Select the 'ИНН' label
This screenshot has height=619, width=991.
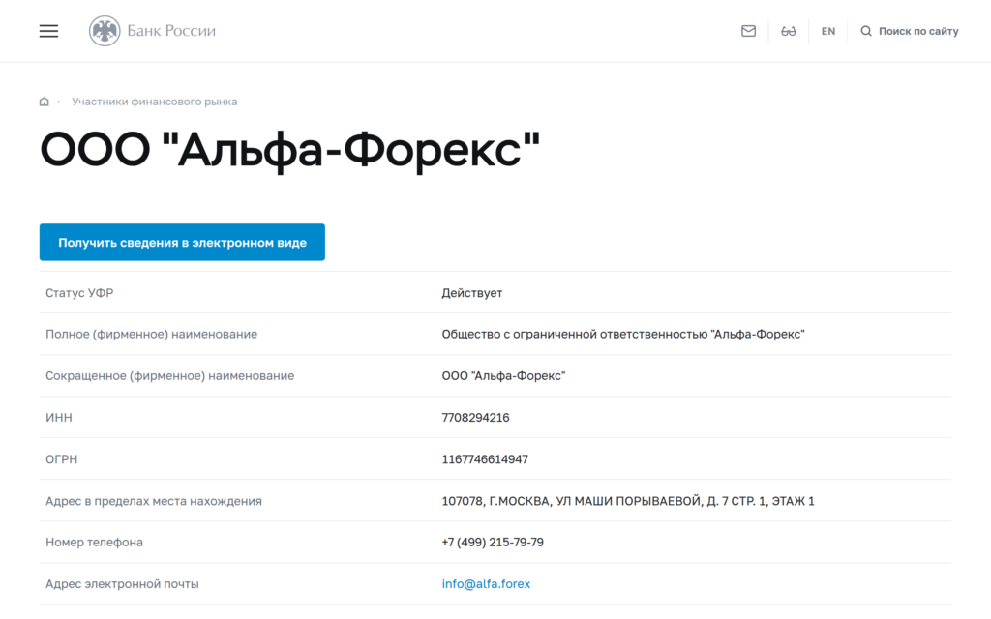[x=59, y=418]
